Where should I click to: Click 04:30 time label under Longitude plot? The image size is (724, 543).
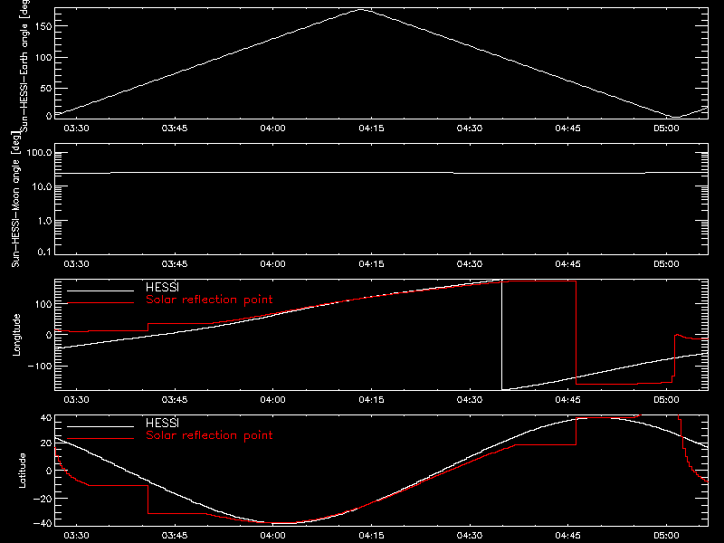point(470,399)
